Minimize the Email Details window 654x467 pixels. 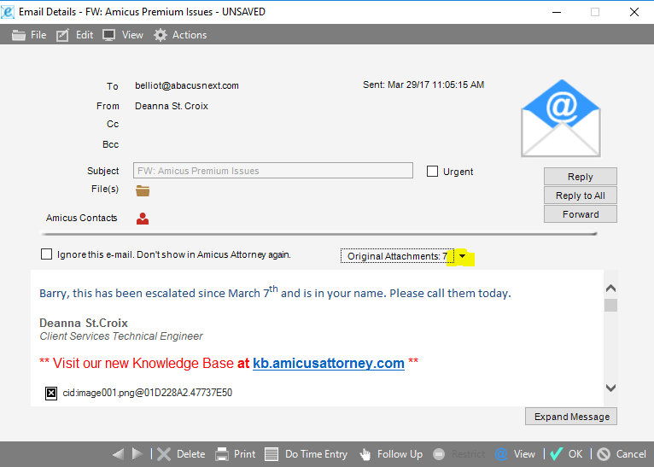557,12
